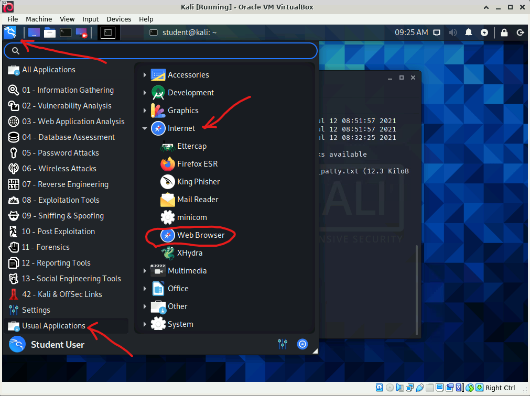Click the VirtualBox audio status icon

click(x=399, y=388)
